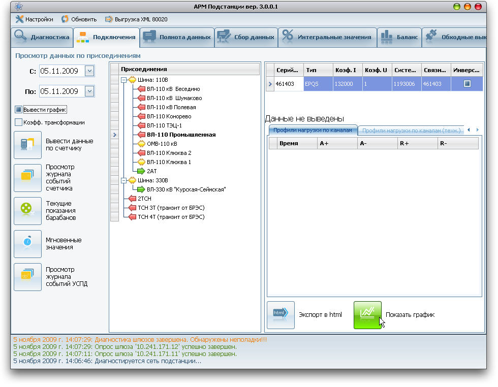This screenshot has height=387, width=498.
Task: Click the По: date field 05.11.2009
Action: point(62,91)
